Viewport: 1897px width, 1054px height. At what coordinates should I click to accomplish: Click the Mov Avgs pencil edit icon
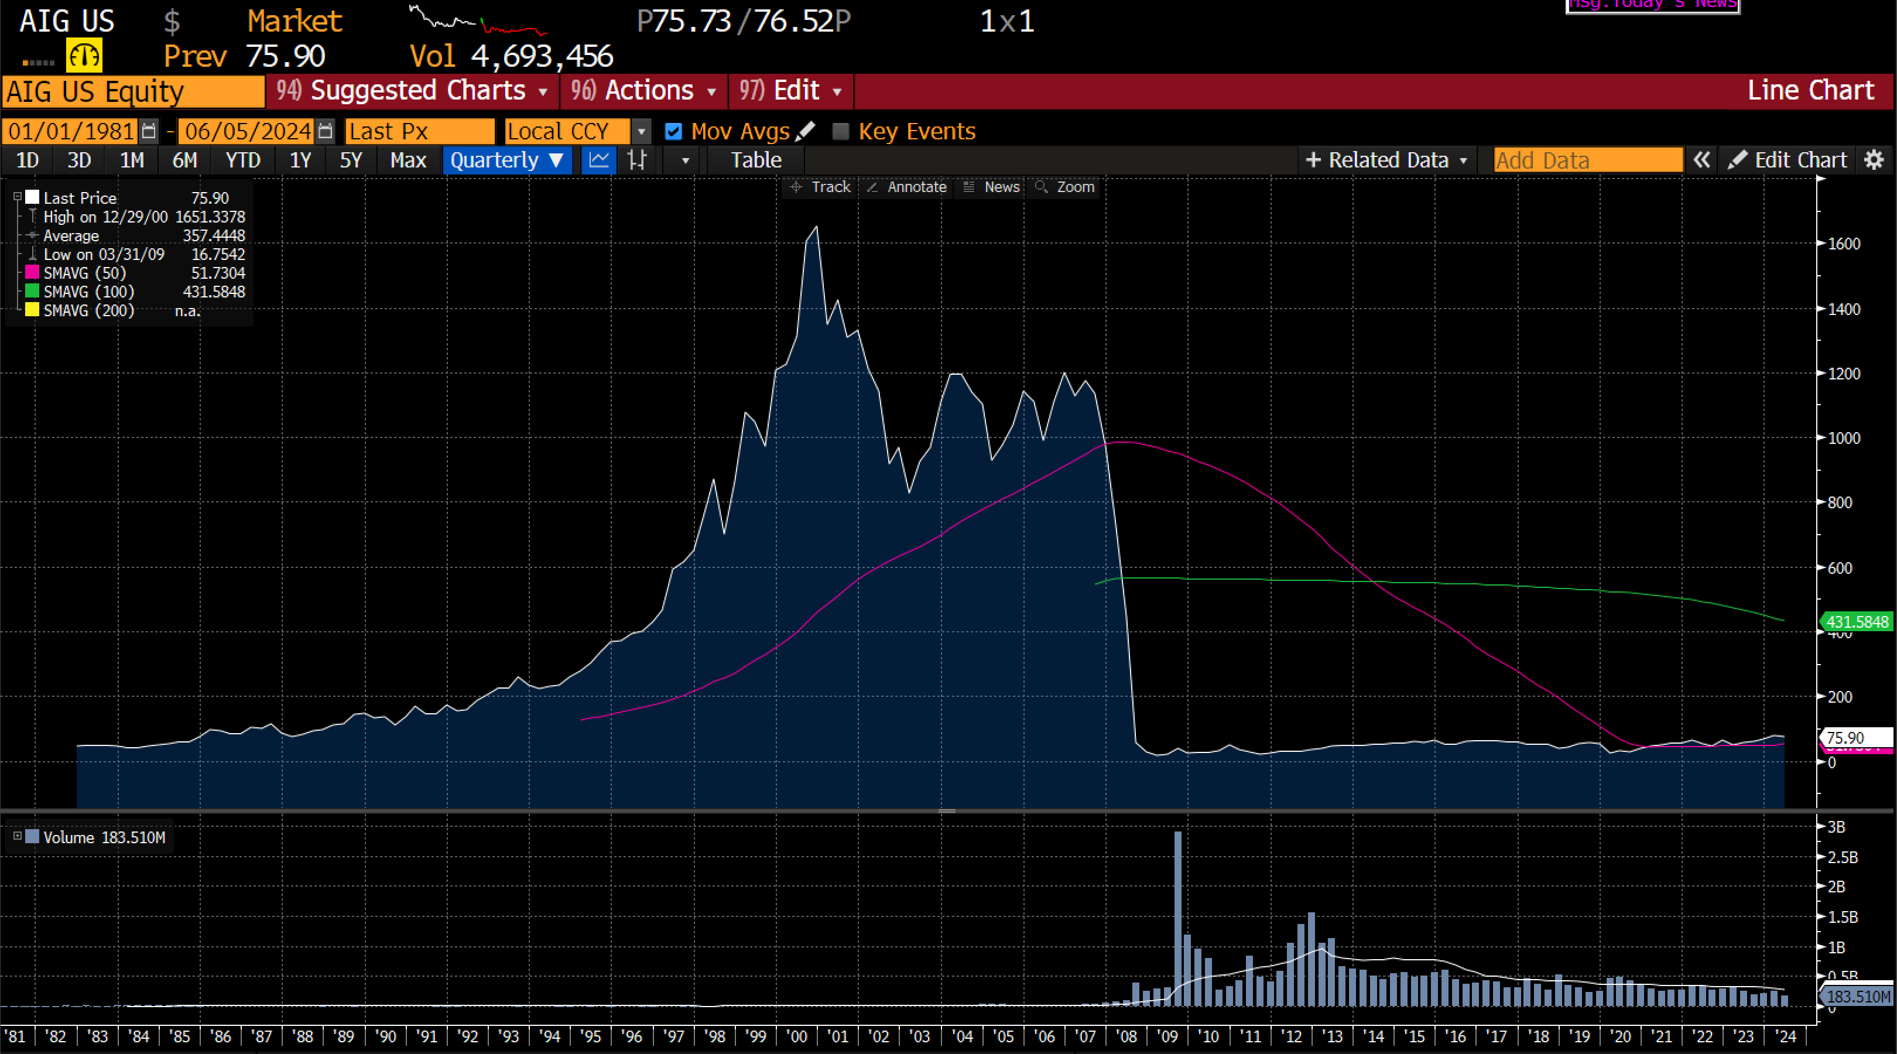(806, 131)
